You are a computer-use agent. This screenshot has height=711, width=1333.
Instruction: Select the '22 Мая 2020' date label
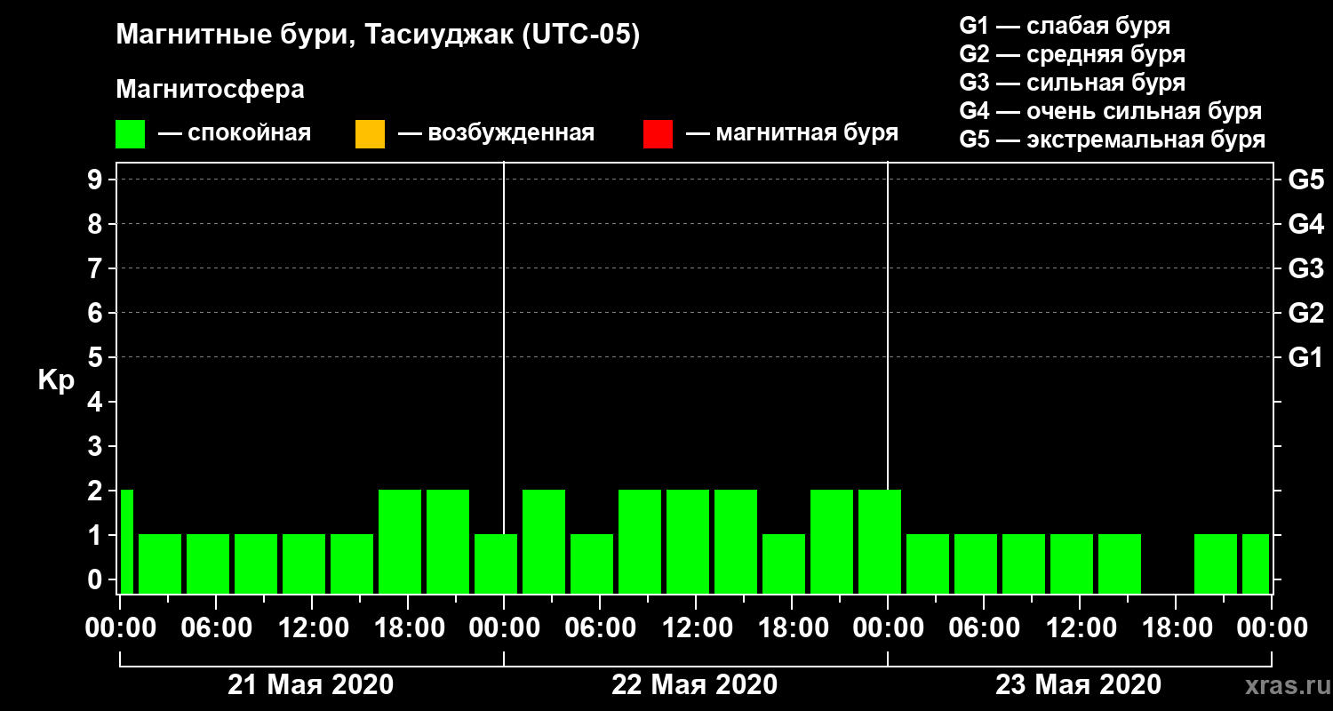pos(694,685)
